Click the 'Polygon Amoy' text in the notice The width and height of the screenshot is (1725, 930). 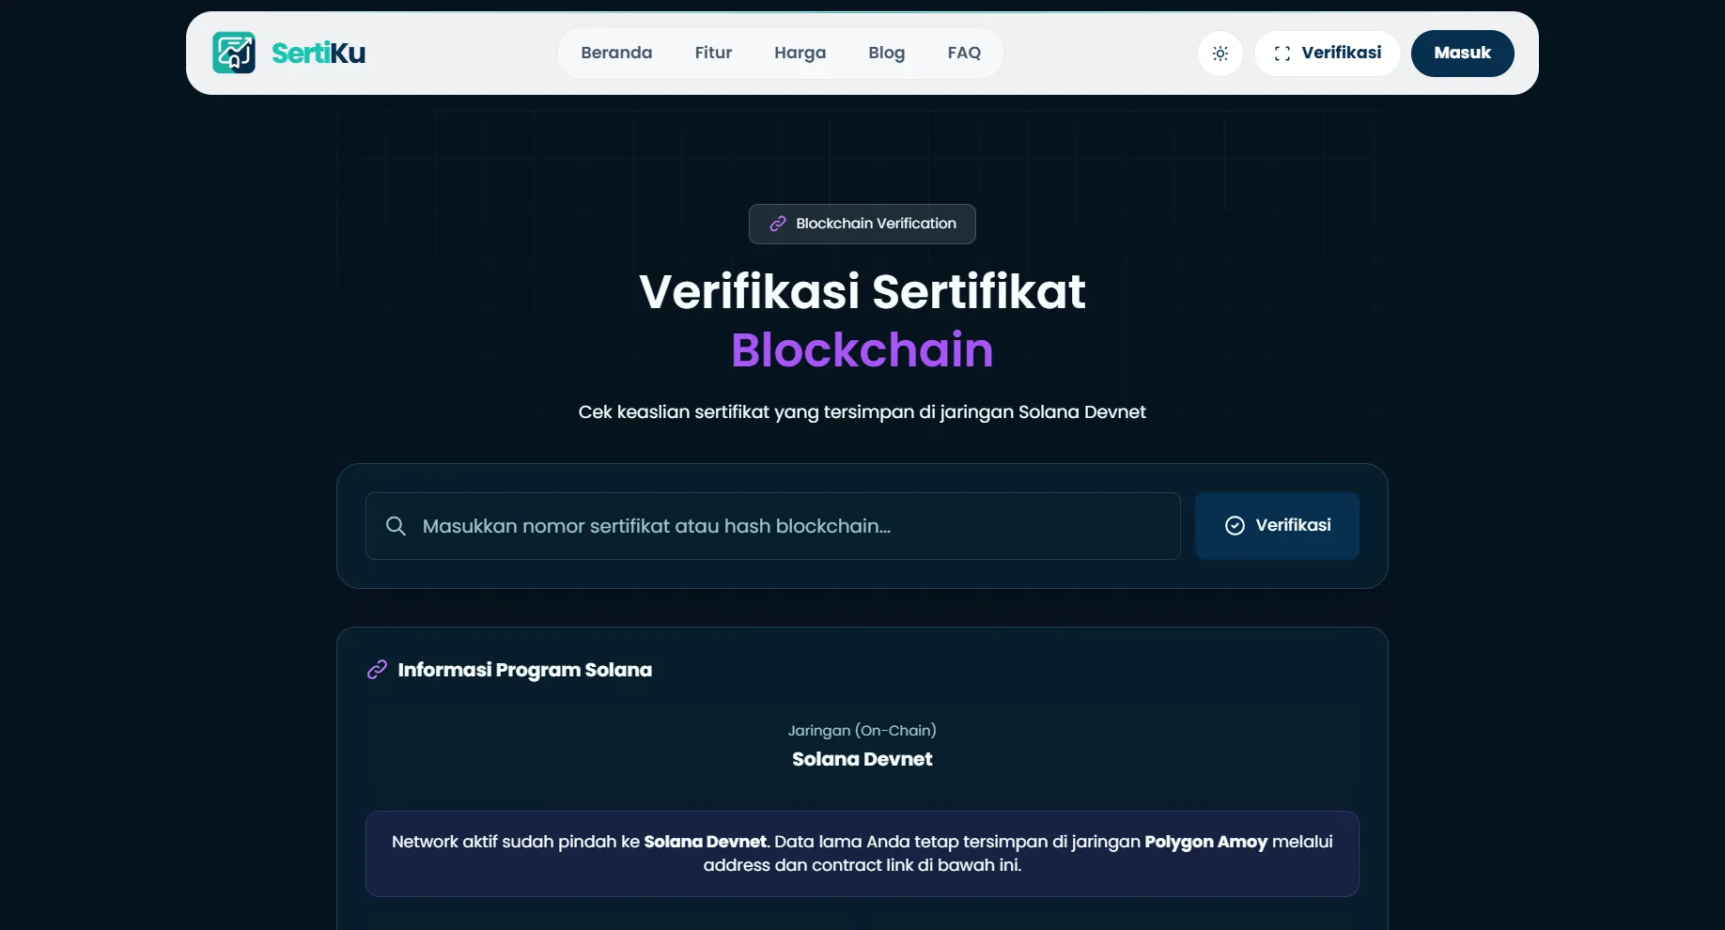(1206, 842)
